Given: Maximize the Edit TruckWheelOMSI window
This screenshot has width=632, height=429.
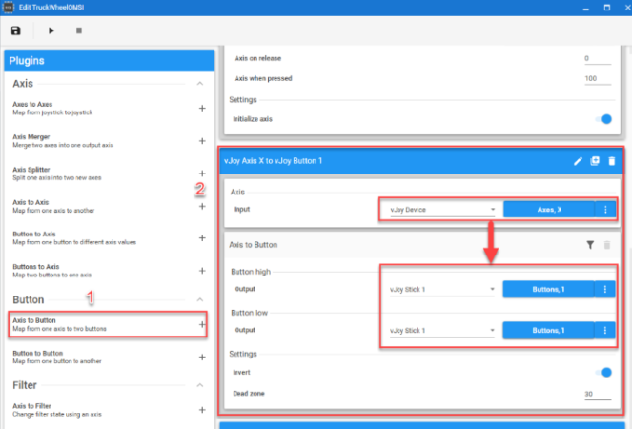Looking at the screenshot, I should [x=607, y=8].
